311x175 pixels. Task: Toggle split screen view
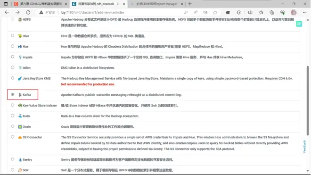tap(250, 12)
